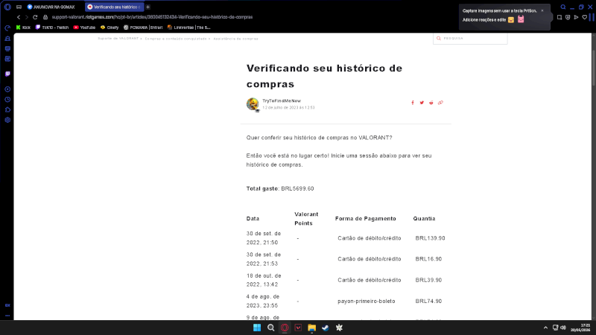Open the Valorant app taskbar icon
Screen dimensions: 596x335
pos(298,328)
